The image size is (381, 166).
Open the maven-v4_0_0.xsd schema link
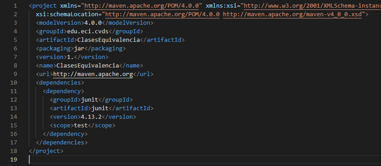coord(292,14)
